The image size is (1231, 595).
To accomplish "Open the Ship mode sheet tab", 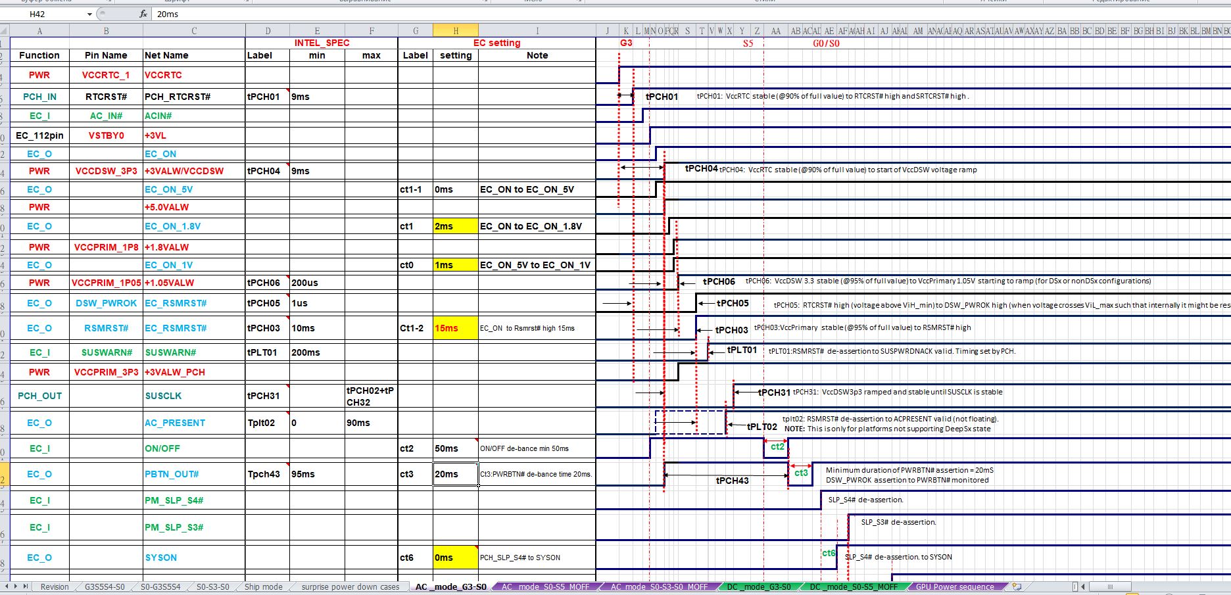I will [x=263, y=587].
